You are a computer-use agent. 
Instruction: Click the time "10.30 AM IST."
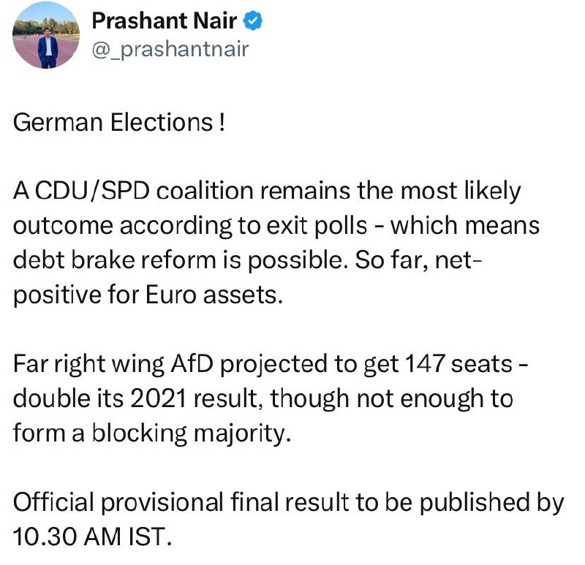point(93,537)
